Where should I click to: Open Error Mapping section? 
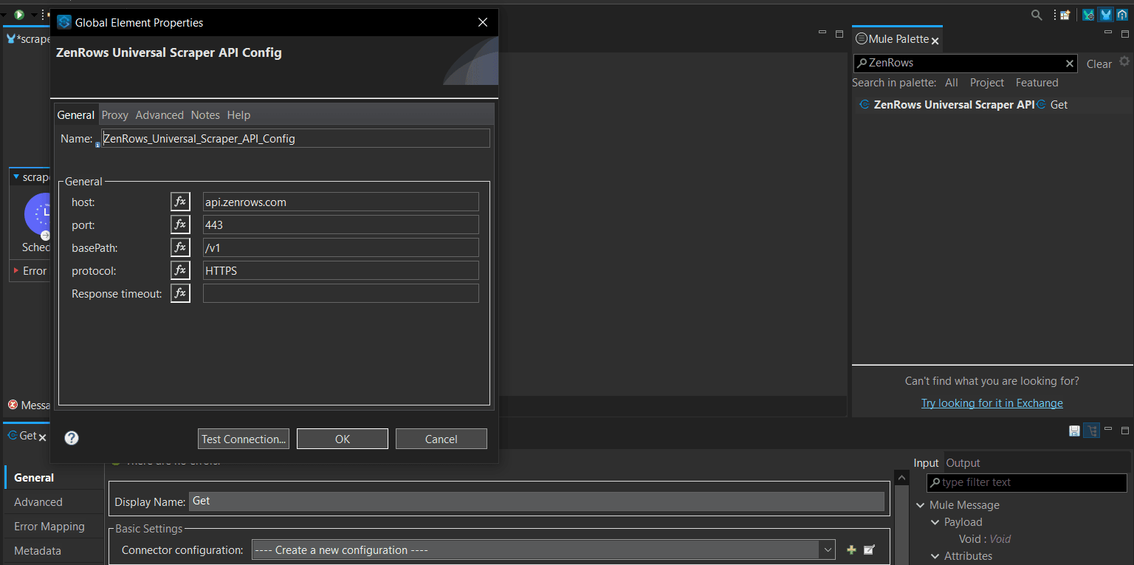(49, 526)
